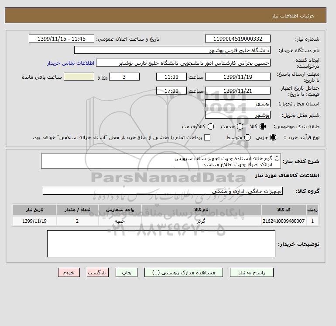
Task: Click the empty remaining hours field
Action: (x=79, y=77)
